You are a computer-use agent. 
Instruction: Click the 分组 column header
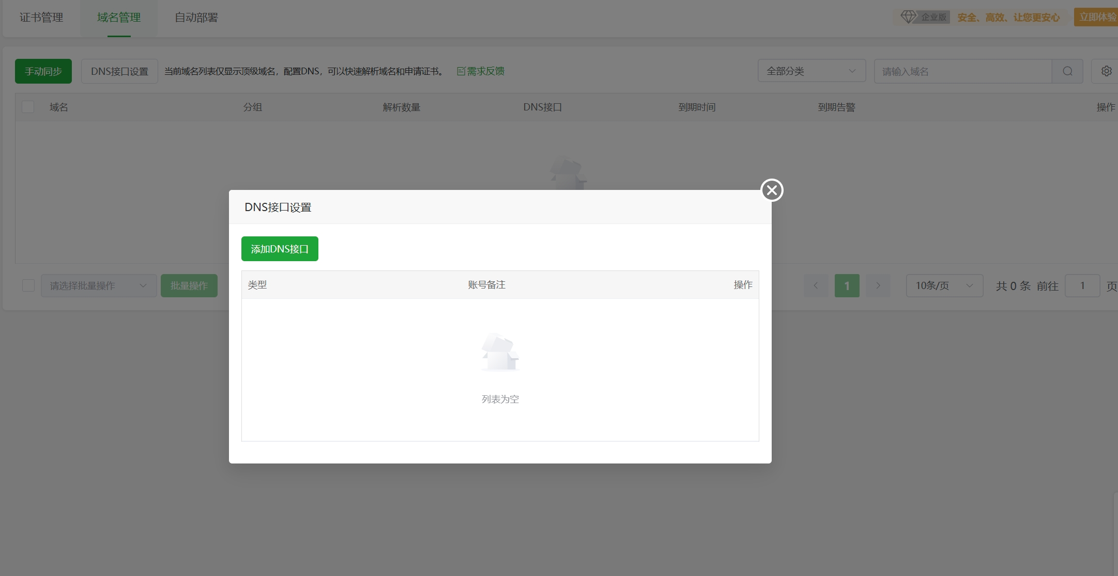coord(253,107)
